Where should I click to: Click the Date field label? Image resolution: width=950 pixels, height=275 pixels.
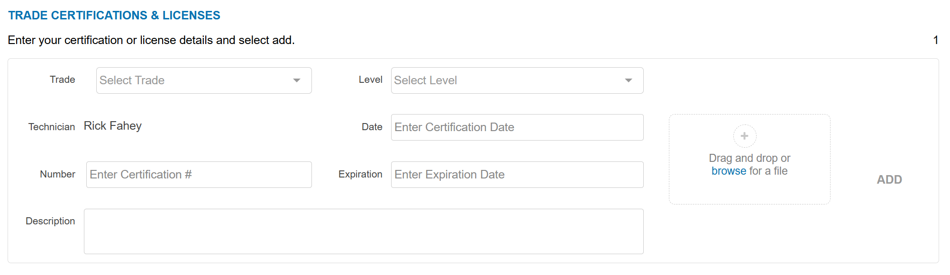tap(372, 127)
